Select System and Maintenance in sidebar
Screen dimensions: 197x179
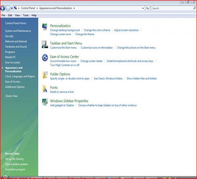point(18,31)
